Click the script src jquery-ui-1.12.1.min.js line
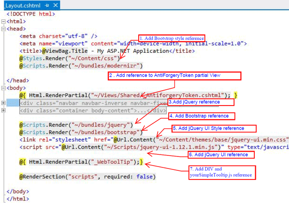 (x=154, y=147)
